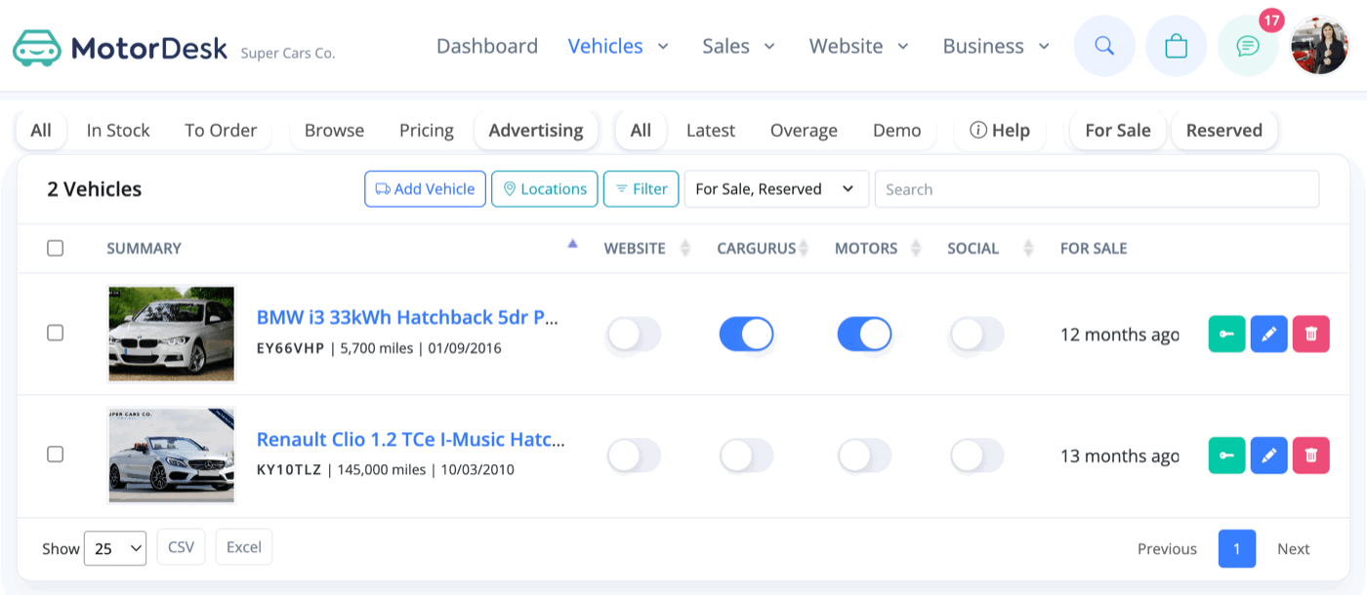Expand the Website menu
The image size is (1367, 595).
(859, 46)
